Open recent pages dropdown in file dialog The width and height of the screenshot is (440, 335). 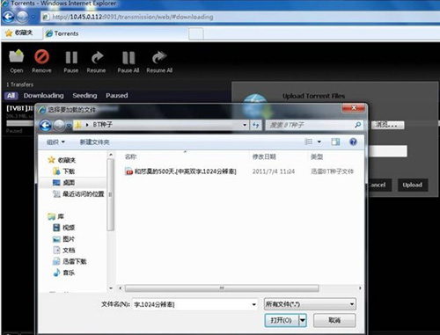pyautogui.click(x=70, y=126)
